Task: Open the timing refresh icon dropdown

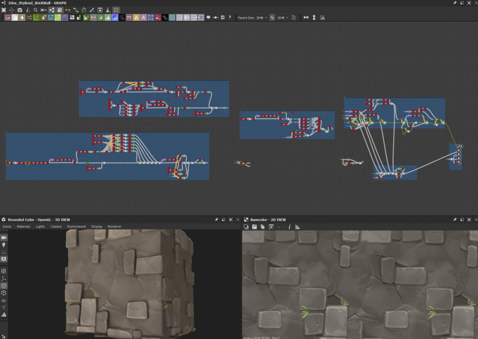Action: pos(84,10)
